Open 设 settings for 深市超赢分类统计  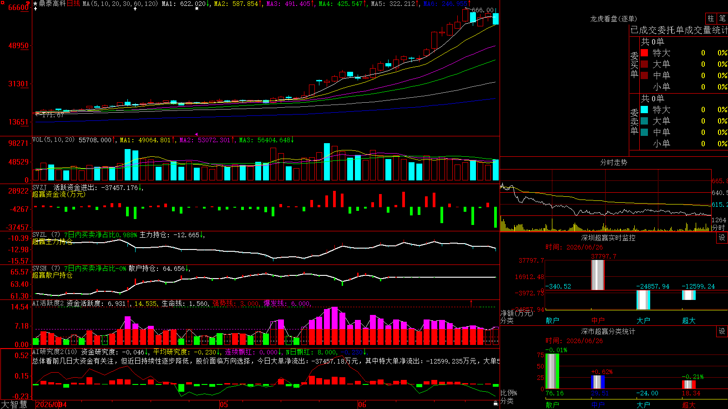click(722, 331)
